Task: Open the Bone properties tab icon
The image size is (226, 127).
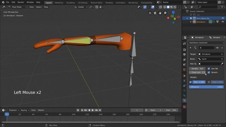Action: coord(184,96)
